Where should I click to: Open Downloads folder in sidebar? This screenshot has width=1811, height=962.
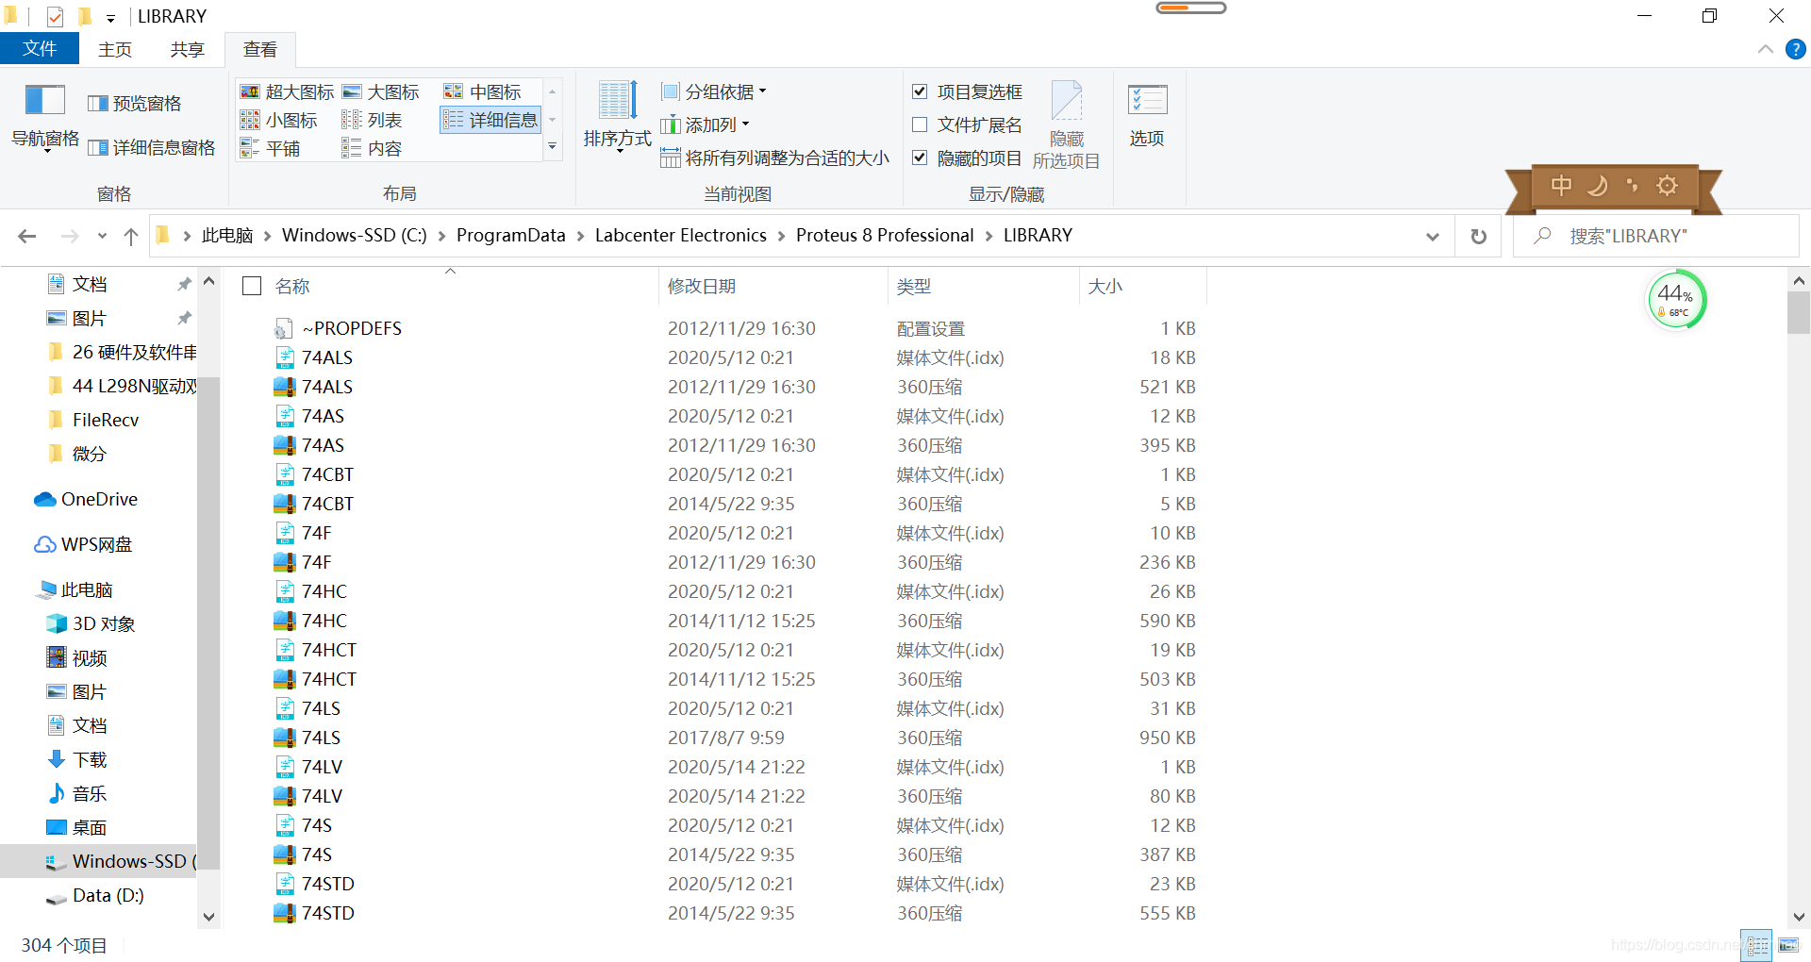pos(76,759)
